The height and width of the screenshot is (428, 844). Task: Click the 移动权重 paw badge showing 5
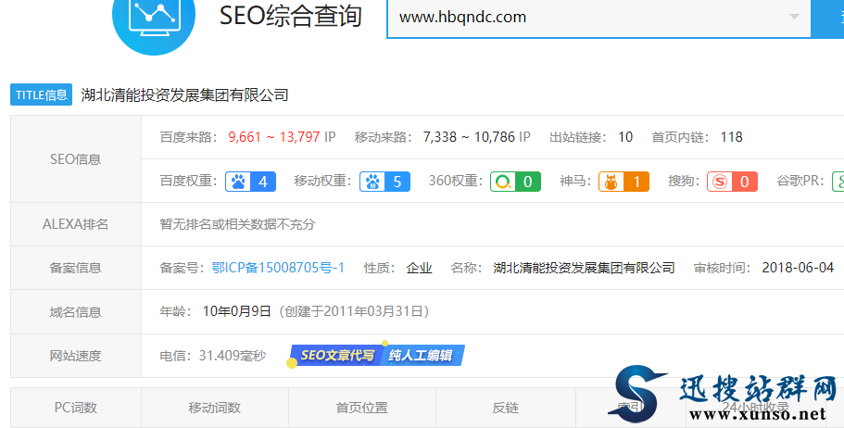point(384,182)
